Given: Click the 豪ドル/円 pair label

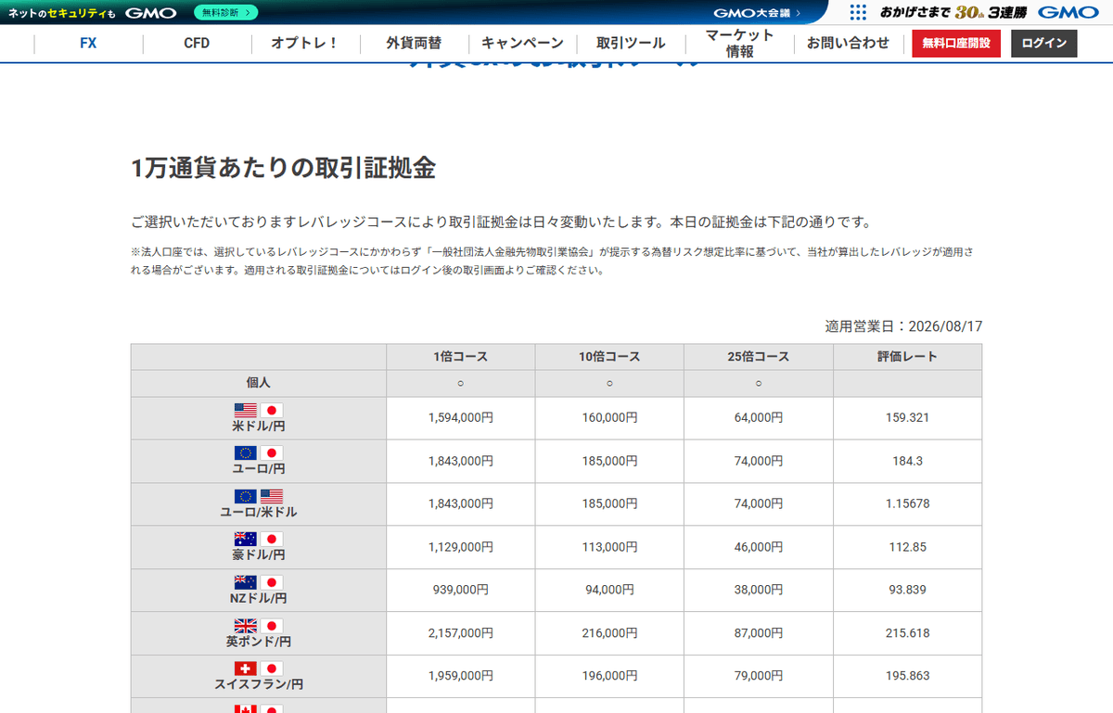Looking at the screenshot, I should (259, 554).
